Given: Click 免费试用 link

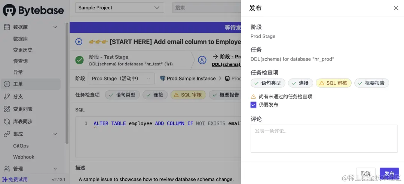Looking at the screenshot, I should [x=18, y=180].
